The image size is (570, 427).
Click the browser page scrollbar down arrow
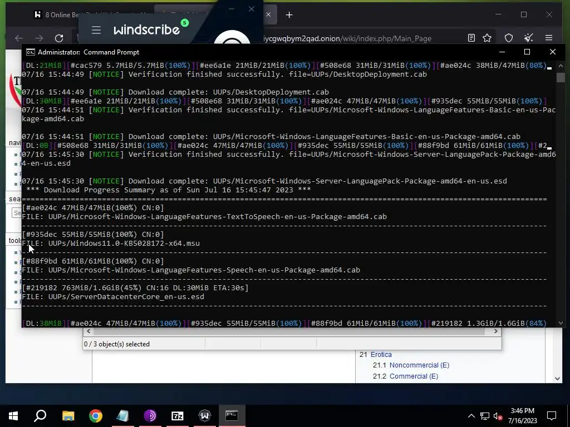coord(557,378)
